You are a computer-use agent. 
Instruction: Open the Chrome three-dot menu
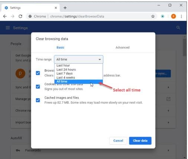coord(181,16)
